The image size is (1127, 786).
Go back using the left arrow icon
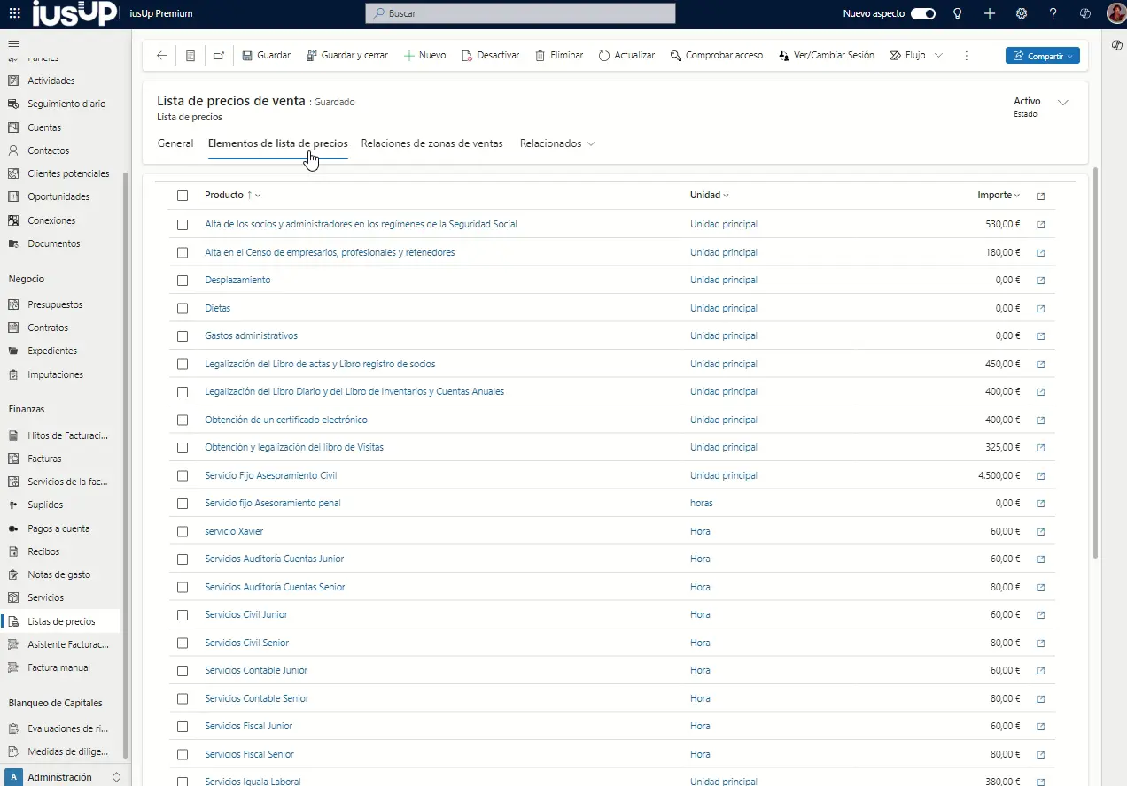(x=161, y=55)
